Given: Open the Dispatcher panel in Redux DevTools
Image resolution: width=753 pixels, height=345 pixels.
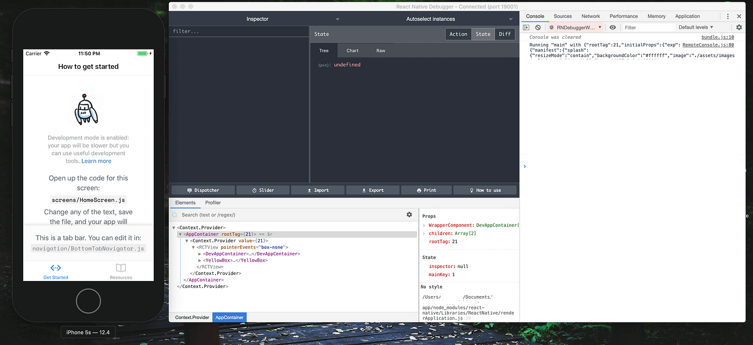Looking at the screenshot, I should 203,189.
